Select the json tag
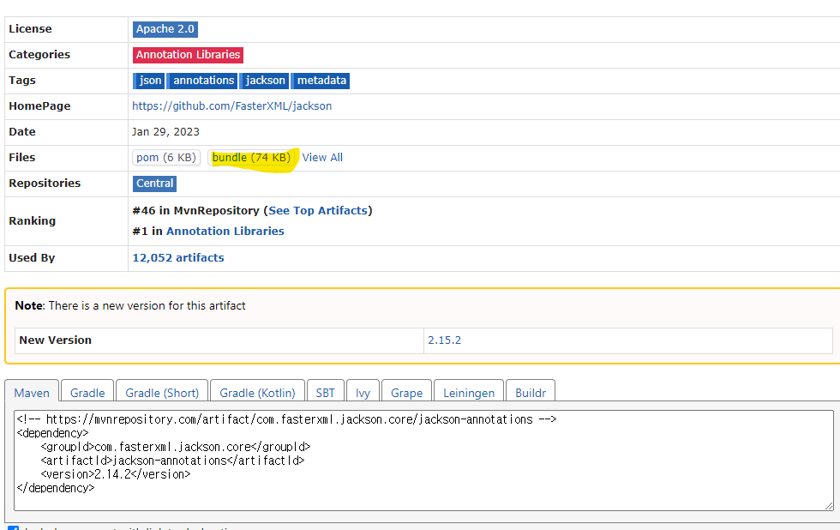 pyautogui.click(x=149, y=81)
